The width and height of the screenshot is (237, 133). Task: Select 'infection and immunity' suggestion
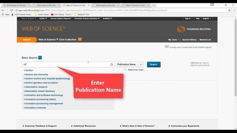point(36,75)
